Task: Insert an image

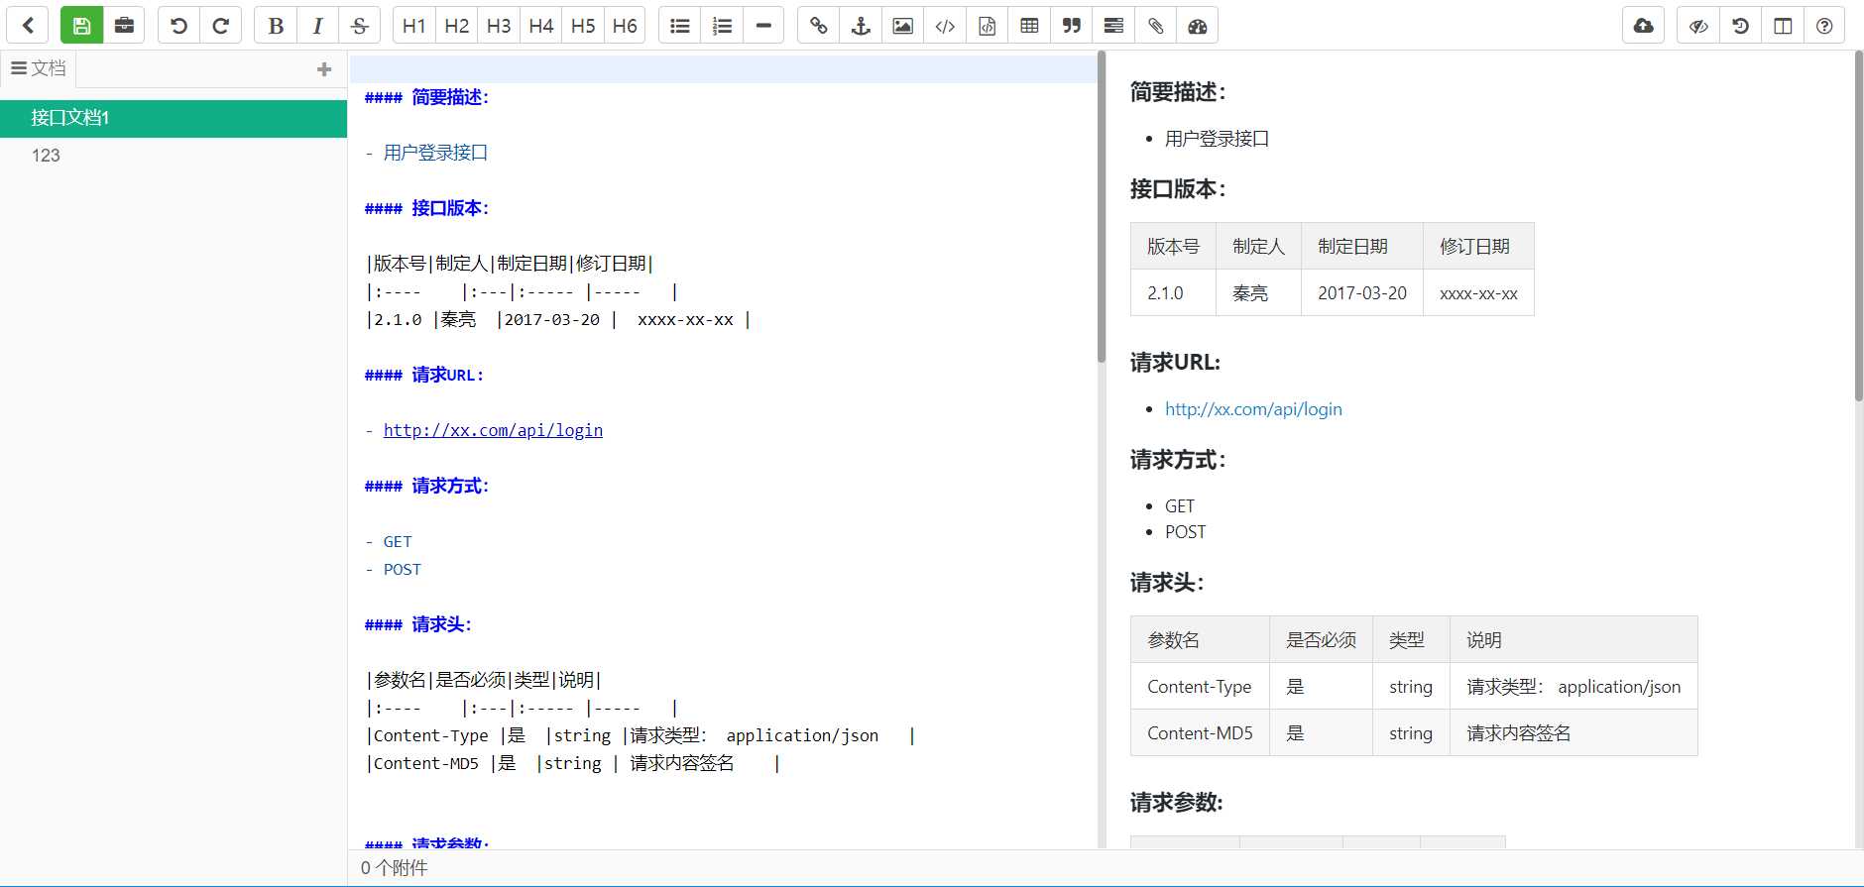Action: click(x=903, y=26)
